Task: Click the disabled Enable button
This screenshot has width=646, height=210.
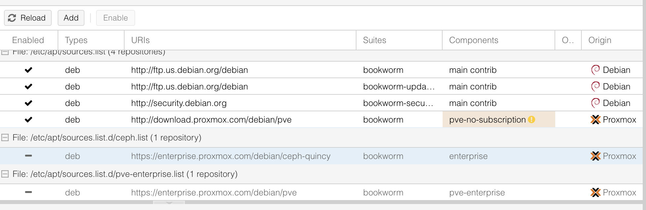Action: pyautogui.click(x=115, y=18)
